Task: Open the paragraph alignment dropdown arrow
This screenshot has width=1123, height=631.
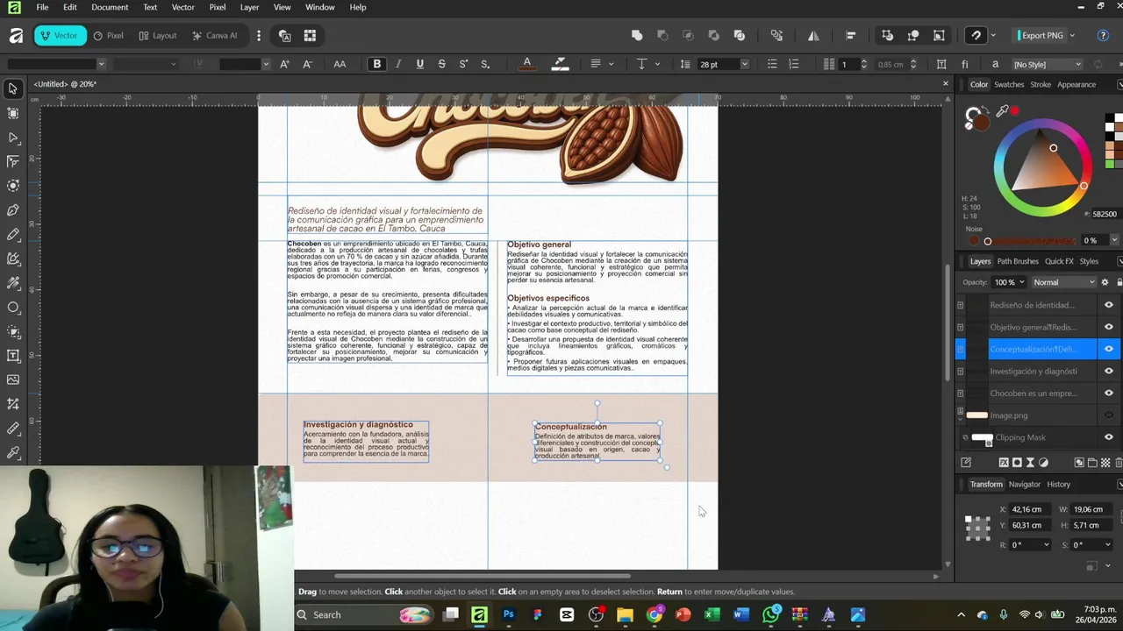Action: [x=612, y=64]
